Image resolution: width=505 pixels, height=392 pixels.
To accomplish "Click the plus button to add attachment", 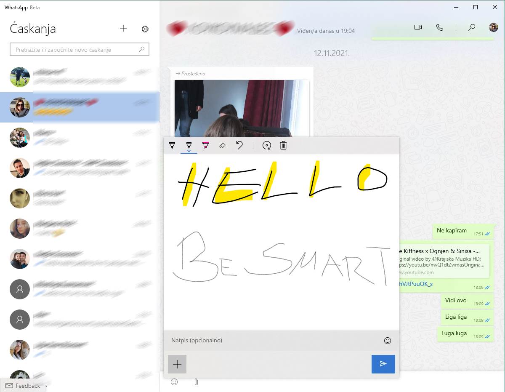I will pyautogui.click(x=177, y=364).
